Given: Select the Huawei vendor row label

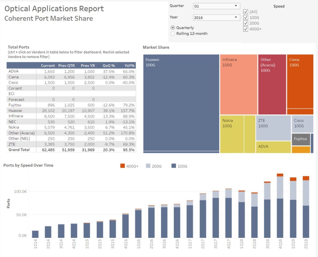Looking at the screenshot, I should [x=16, y=111].
